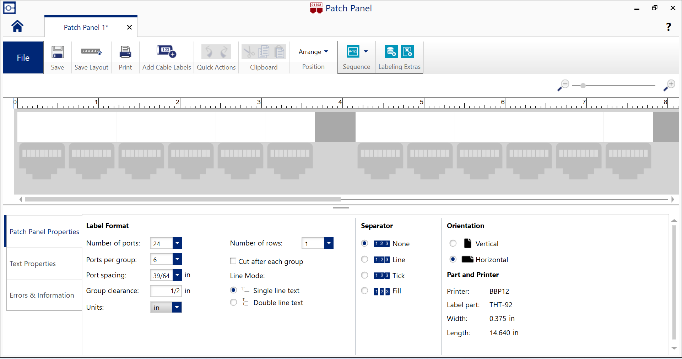Click the Group clearance input field

(x=166, y=291)
